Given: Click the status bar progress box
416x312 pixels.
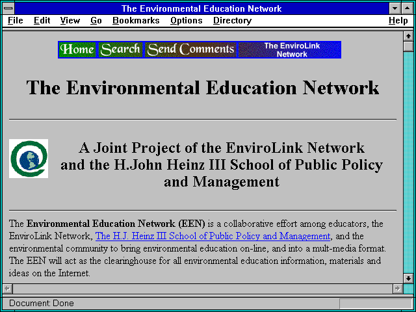Looking at the screenshot, I should click(376, 304).
